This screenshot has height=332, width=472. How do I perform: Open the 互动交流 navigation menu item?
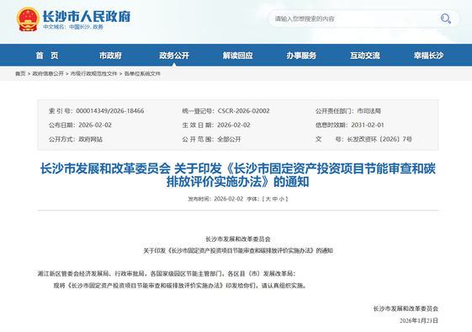click(x=365, y=56)
